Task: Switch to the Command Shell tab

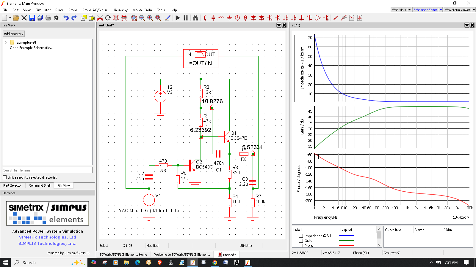Action: pyautogui.click(x=40, y=185)
